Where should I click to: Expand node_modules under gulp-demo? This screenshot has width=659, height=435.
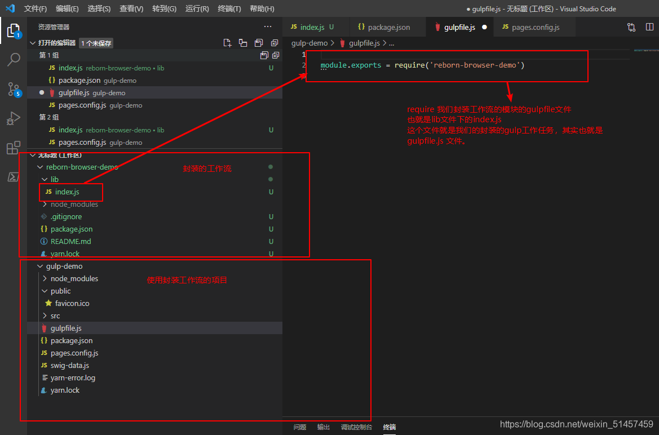(45, 279)
